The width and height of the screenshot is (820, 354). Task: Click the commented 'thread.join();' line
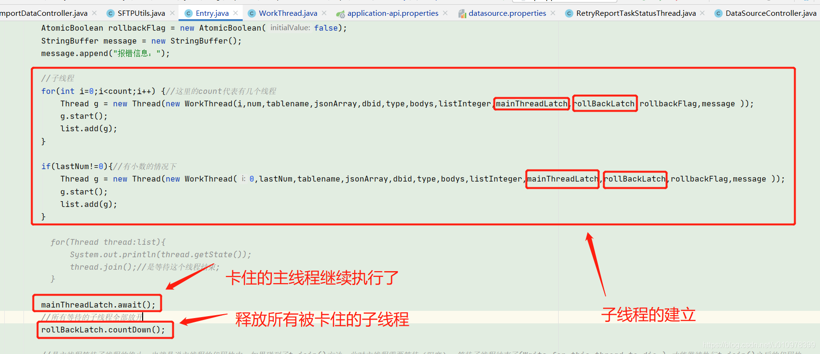103,267
